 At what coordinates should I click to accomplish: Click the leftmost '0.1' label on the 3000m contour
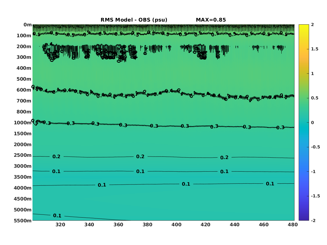coord(56,171)
